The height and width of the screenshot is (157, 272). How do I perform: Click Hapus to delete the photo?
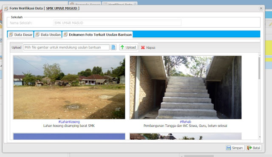pos(148,48)
